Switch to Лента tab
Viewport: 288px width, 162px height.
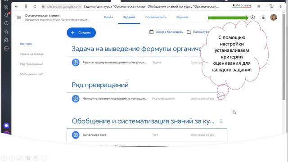click(108, 17)
